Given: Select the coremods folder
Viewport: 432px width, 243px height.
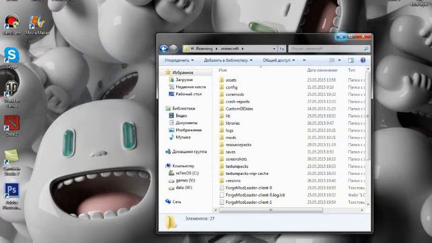Looking at the screenshot, I should pos(235,94).
